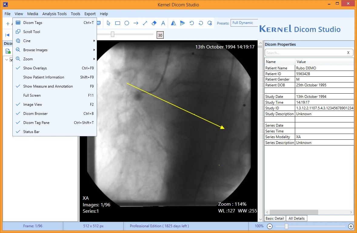Image resolution: width=357 pixels, height=233 pixels.
Task: Toggle Dicom Tag Pane
Action: (x=55, y=123)
